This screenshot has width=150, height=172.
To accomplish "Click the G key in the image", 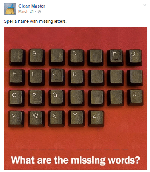I will coord(134,58).
